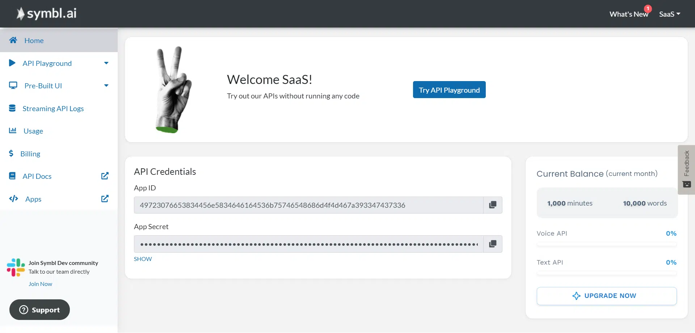Click the App ID field label

[145, 188]
